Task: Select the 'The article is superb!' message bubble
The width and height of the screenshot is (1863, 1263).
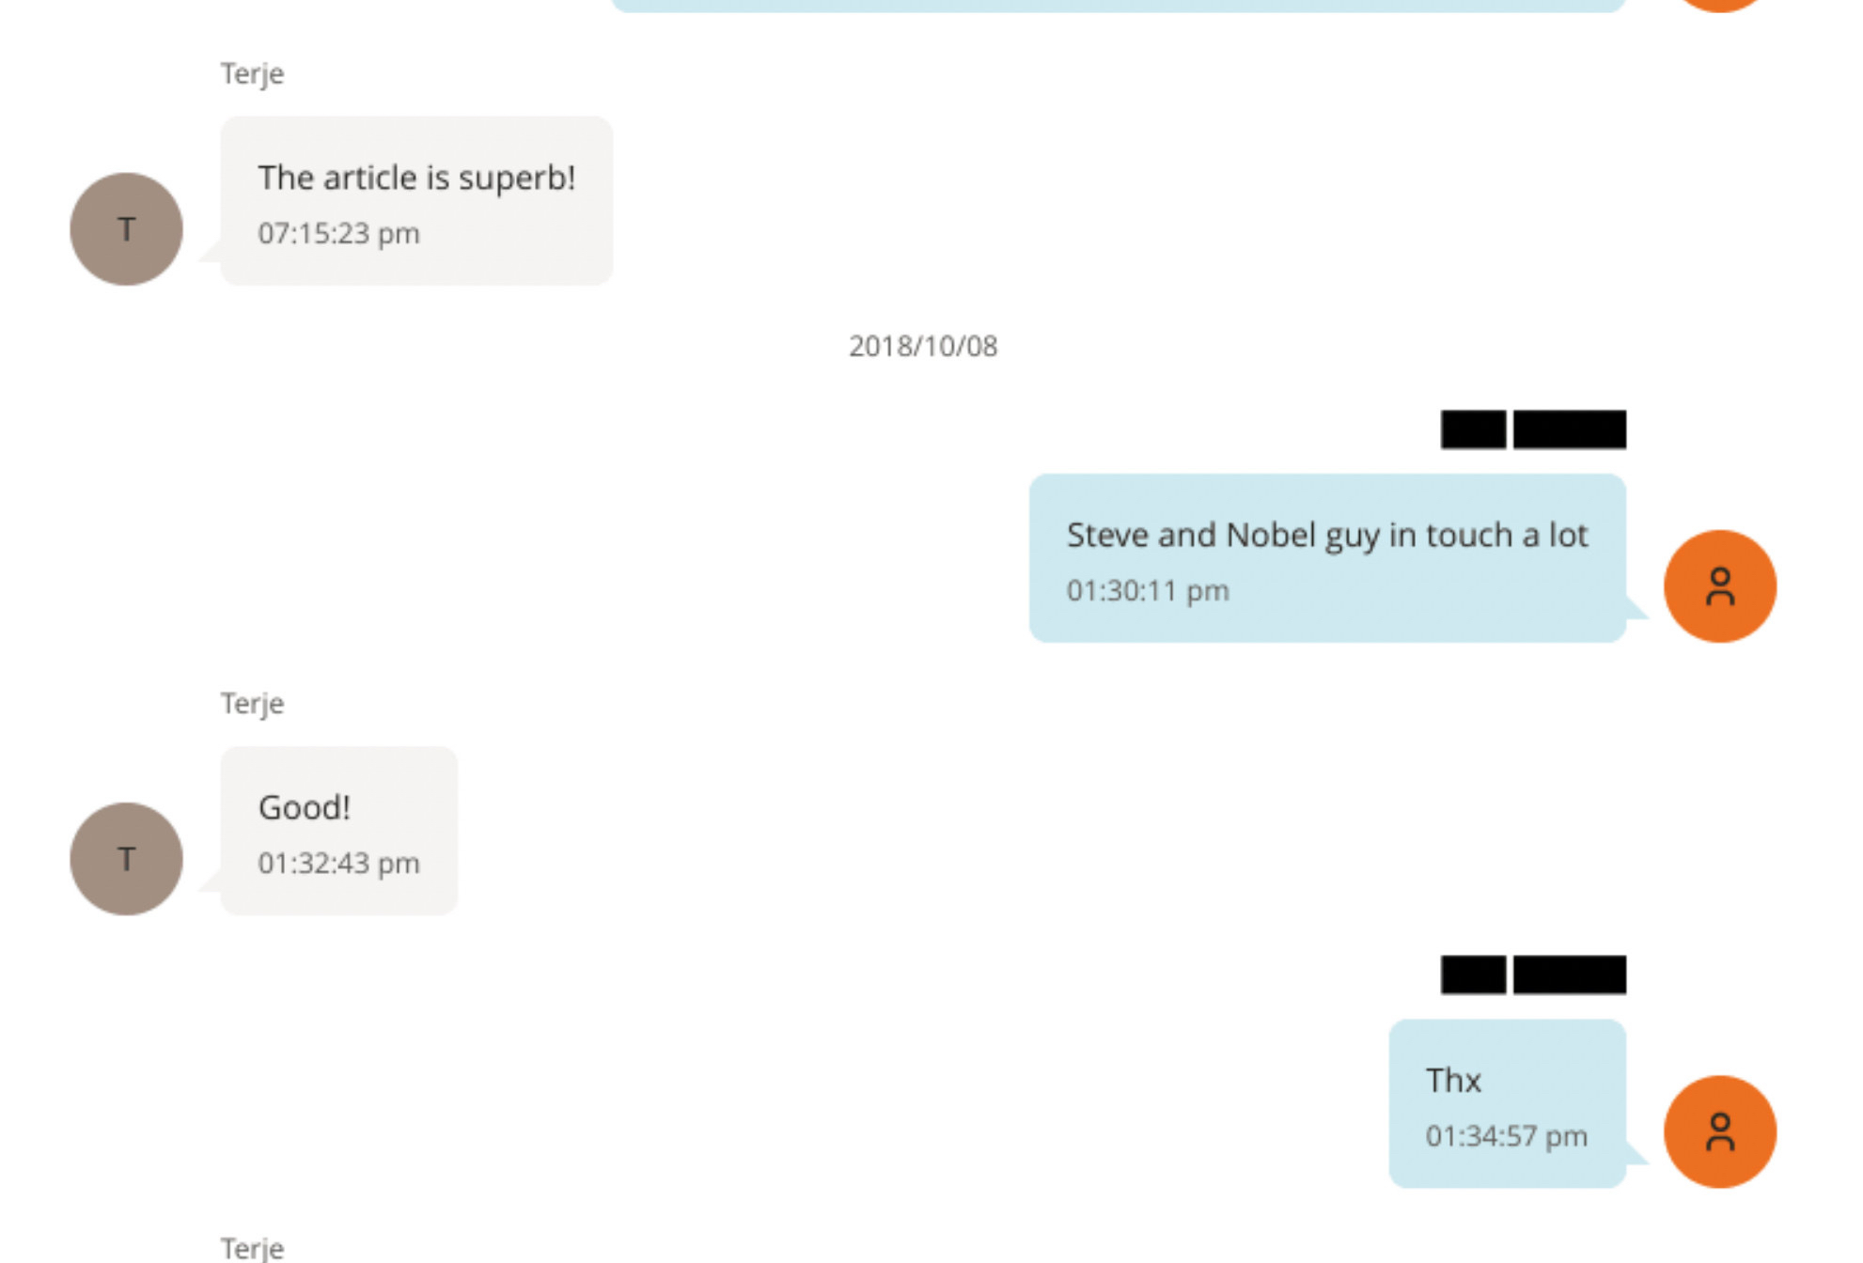Action: pos(416,200)
